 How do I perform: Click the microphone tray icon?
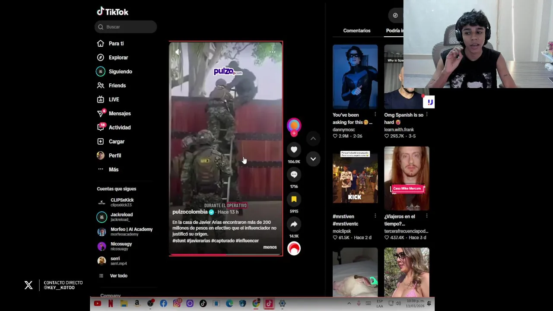(x=359, y=304)
